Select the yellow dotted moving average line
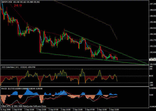Image resolution: width=156 pixels, height=111 pixels. pyautogui.click(x=86, y=14)
